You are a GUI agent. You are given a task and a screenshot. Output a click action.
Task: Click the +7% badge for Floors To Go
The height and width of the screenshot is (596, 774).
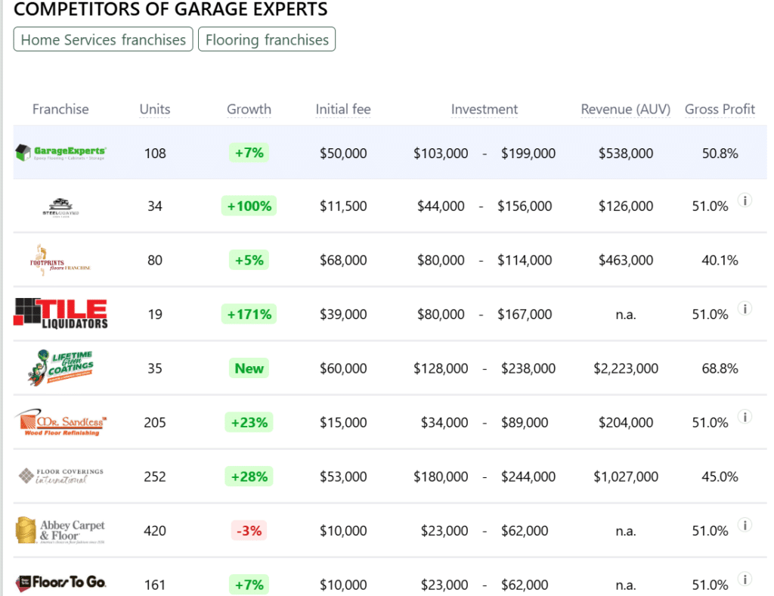point(249,585)
